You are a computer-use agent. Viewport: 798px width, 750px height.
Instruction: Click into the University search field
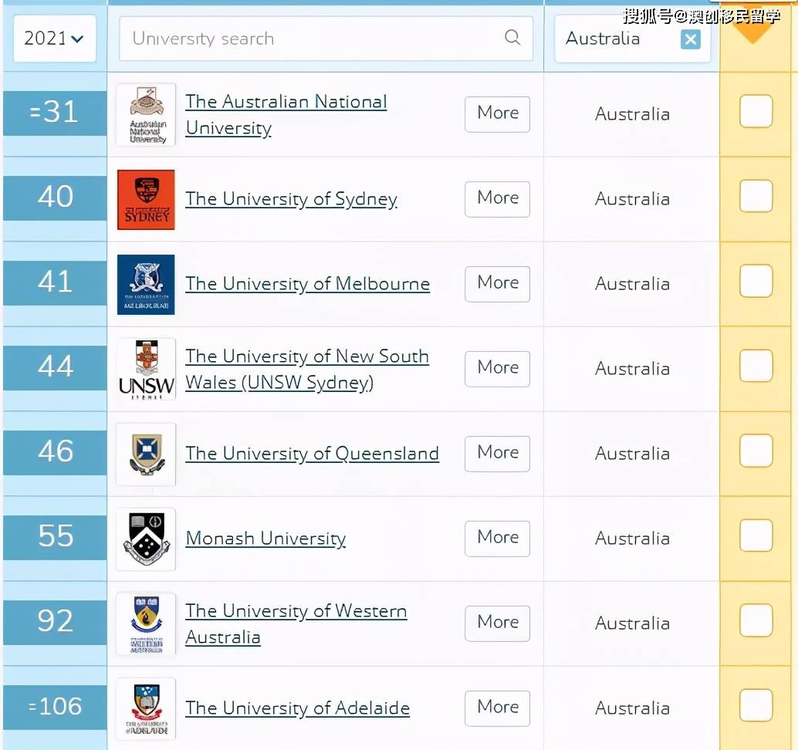coord(326,38)
